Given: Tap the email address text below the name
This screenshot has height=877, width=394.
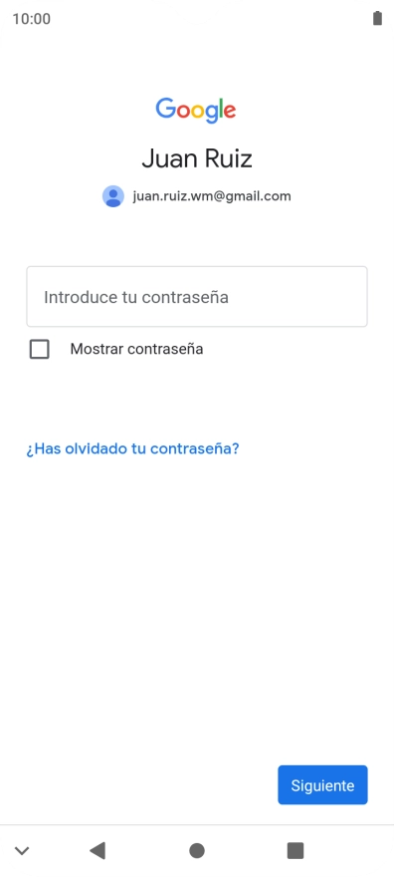Looking at the screenshot, I should tap(212, 196).
